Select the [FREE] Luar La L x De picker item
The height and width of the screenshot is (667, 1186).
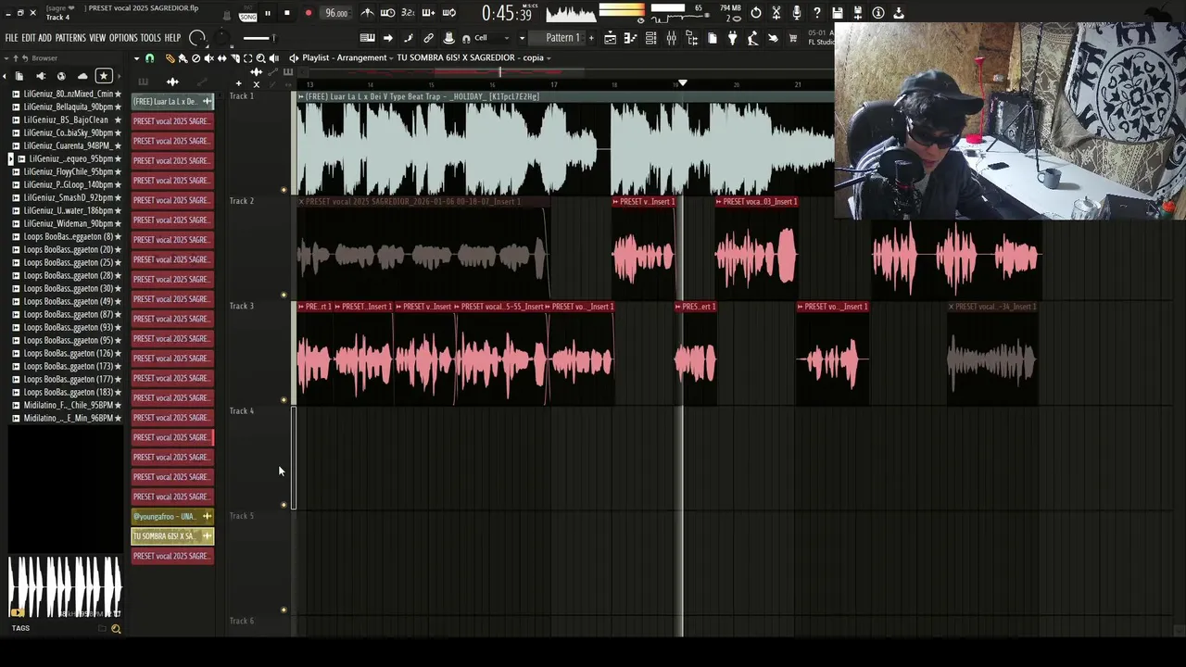tap(172, 101)
